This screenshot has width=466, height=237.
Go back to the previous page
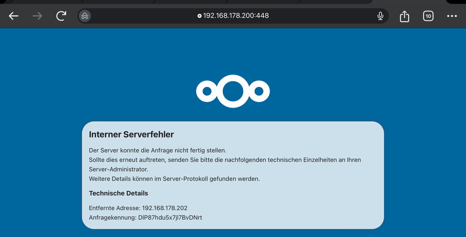(14, 16)
